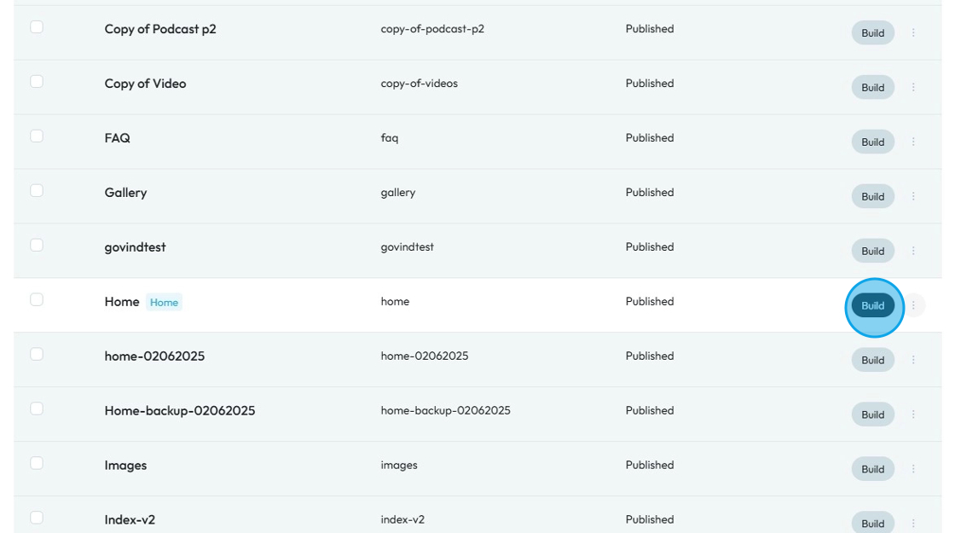955x533 pixels.
Task: Click the Home tag badge
Action: click(164, 302)
